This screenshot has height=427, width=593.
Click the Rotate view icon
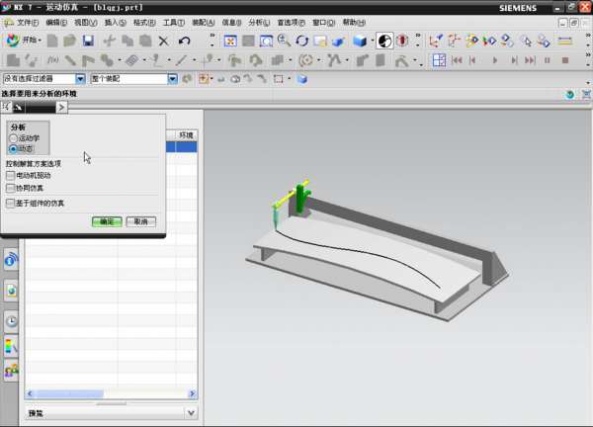click(301, 41)
